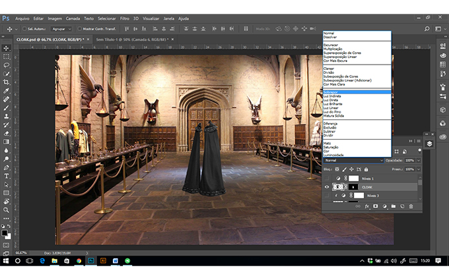Screen dimensions: 449x280
Task: Select the Lasso tool
Action: coord(6,65)
